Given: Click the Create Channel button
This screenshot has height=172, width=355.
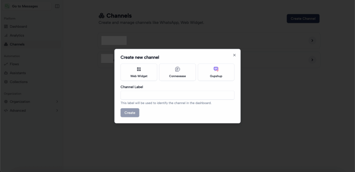Looking at the screenshot, I should click(x=303, y=19).
